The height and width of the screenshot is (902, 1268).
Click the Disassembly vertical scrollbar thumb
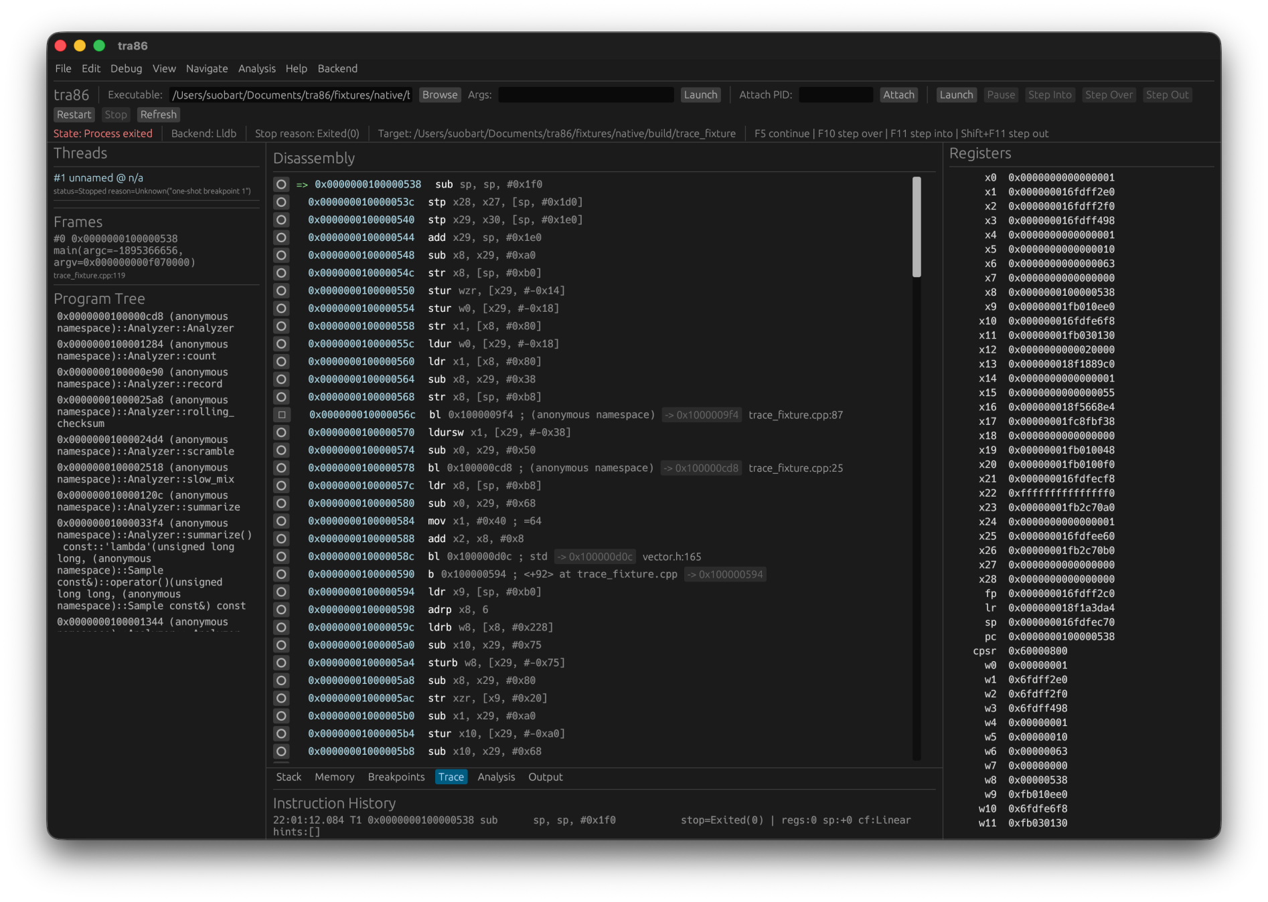(x=917, y=227)
